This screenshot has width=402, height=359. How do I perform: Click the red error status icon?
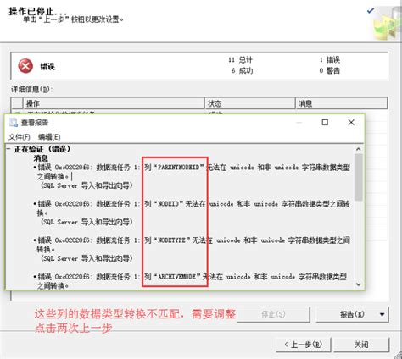[x=25, y=66]
